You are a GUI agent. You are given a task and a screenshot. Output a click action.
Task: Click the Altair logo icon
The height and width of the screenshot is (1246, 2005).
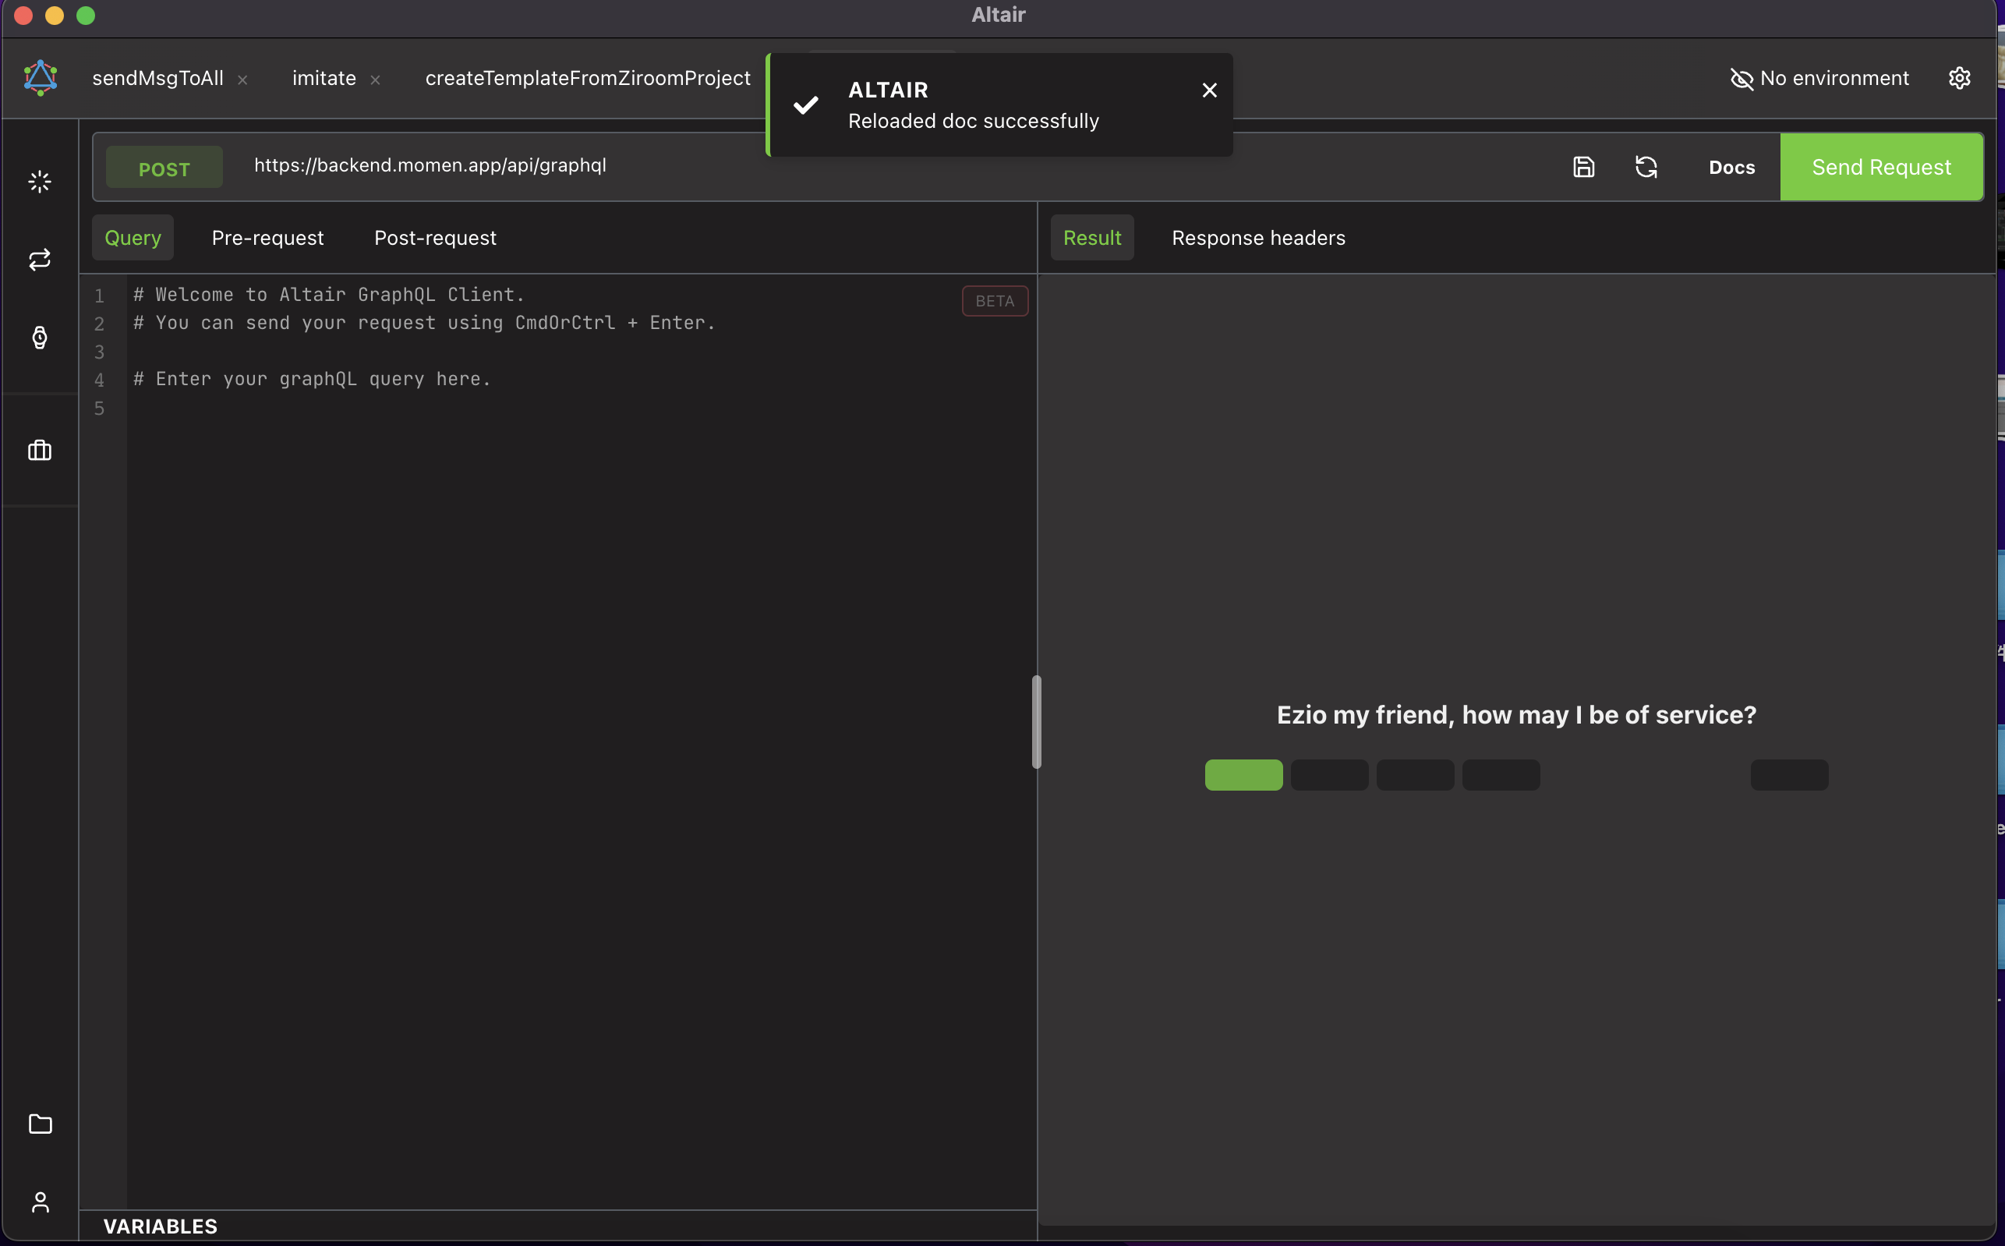pos(41,78)
